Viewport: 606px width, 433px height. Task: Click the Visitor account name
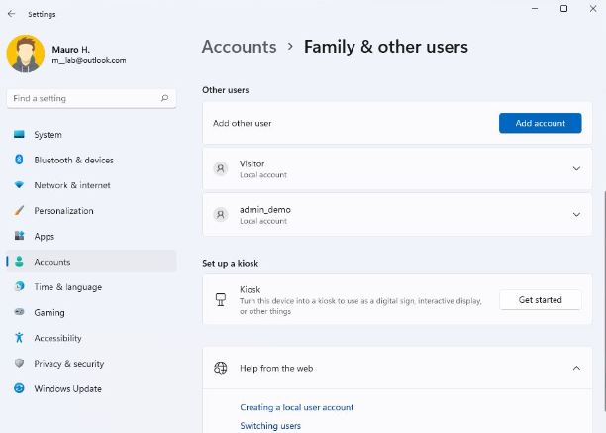252,163
